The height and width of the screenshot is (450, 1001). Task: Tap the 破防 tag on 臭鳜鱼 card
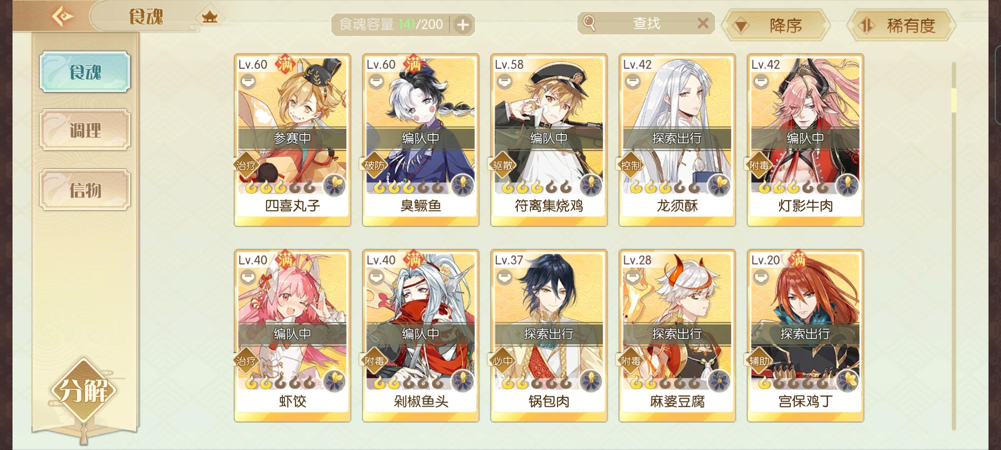(x=375, y=165)
